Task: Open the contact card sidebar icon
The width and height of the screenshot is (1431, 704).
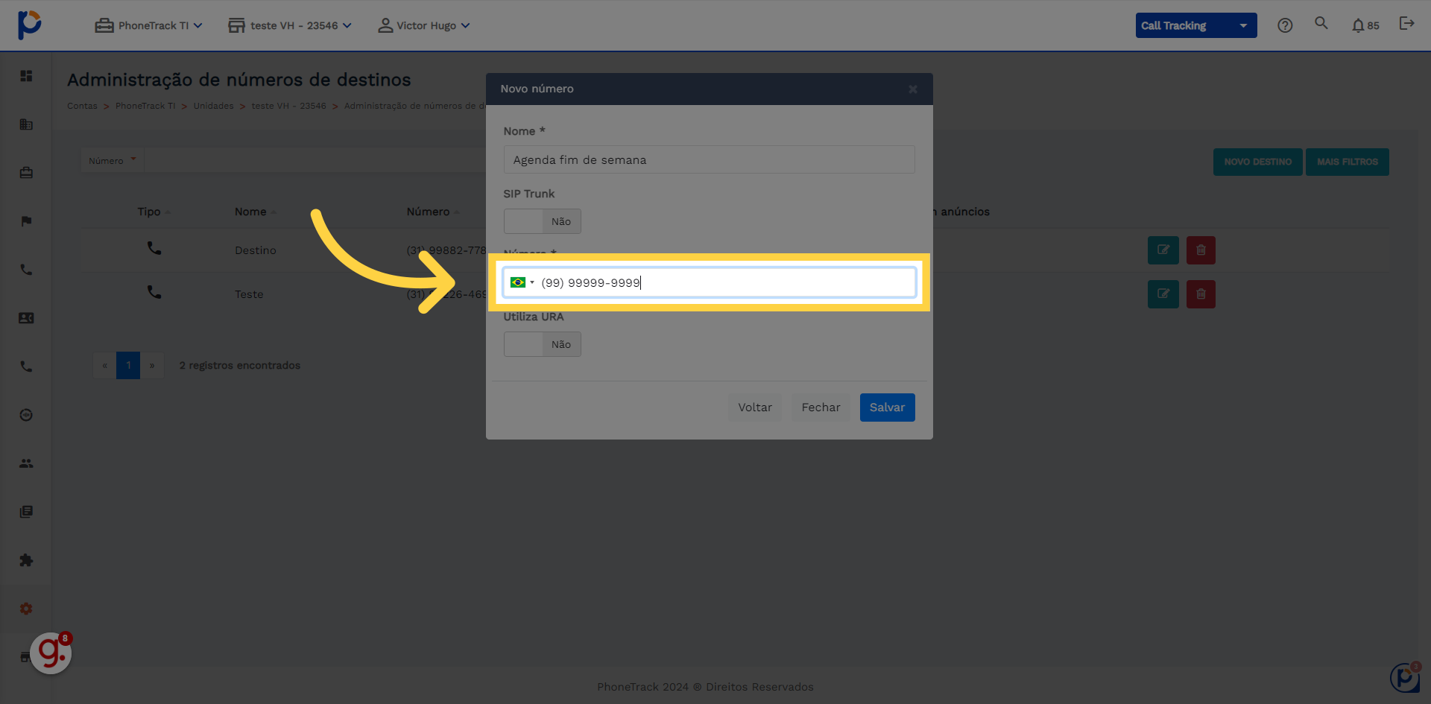Action: pyautogui.click(x=26, y=318)
